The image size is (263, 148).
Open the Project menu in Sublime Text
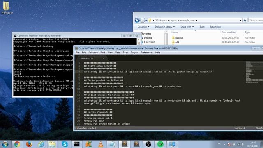point(134,53)
